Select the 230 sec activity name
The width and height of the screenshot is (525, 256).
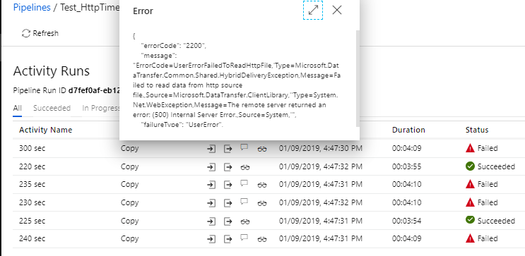pyautogui.click(x=32, y=202)
